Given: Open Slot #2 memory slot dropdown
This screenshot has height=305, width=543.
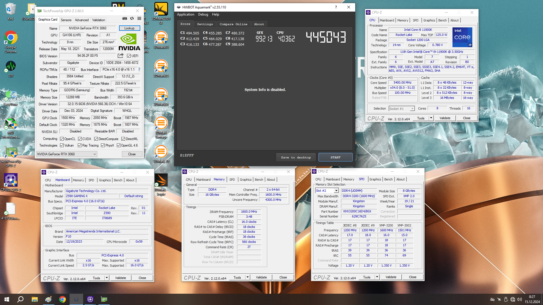Looking at the screenshot, I should coord(327,191).
